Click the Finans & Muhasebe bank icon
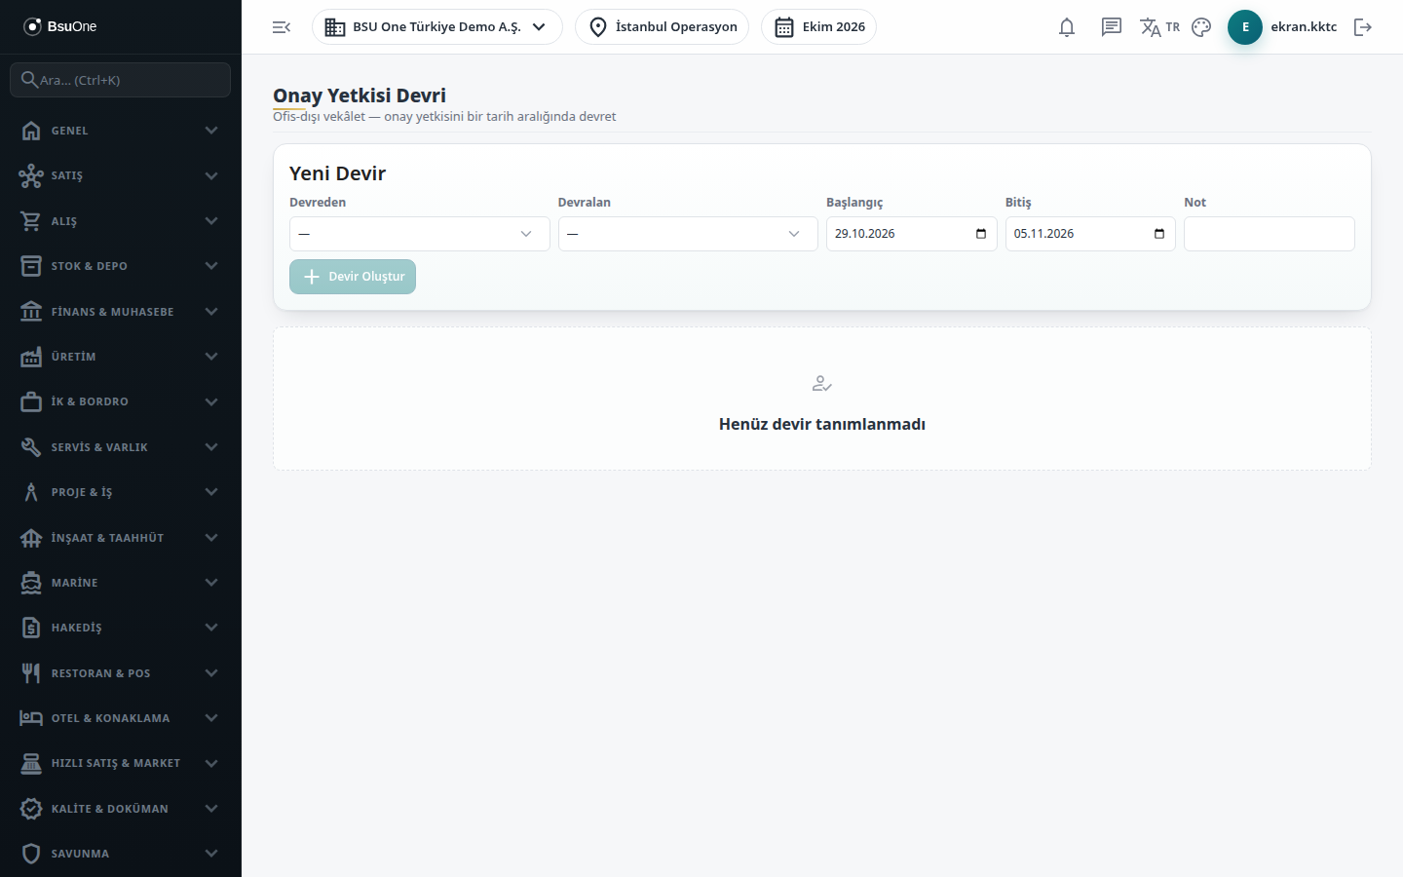This screenshot has height=877, width=1403. [31, 312]
